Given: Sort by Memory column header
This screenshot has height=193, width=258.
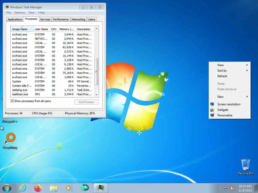Looking at the screenshot, I should (67, 29).
